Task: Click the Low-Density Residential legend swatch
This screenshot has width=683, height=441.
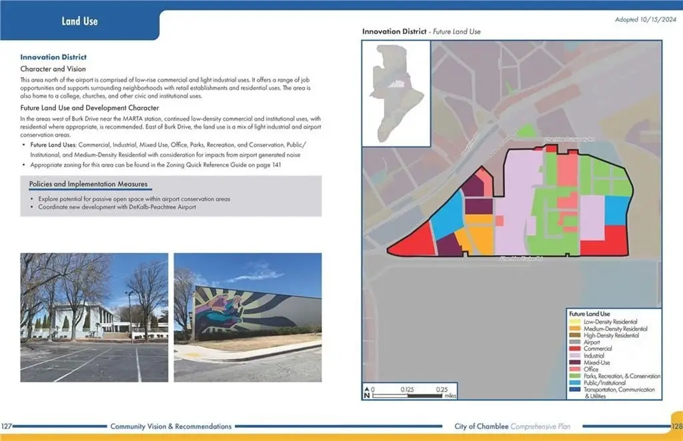Action: click(x=571, y=322)
